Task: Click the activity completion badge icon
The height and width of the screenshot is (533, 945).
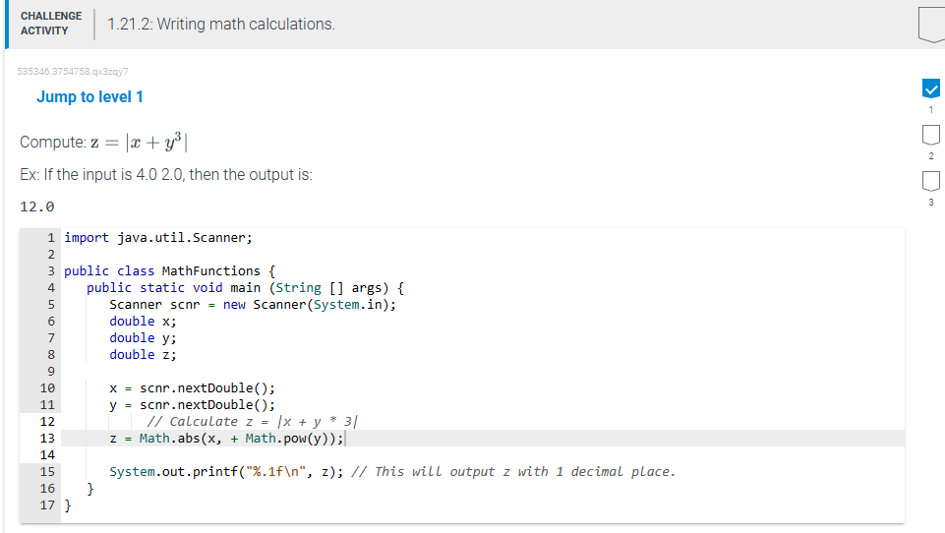Action: (x=932, y=25)
